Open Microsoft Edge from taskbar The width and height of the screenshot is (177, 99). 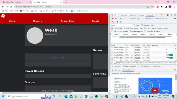pyautogui.click(x=66, y=97)
